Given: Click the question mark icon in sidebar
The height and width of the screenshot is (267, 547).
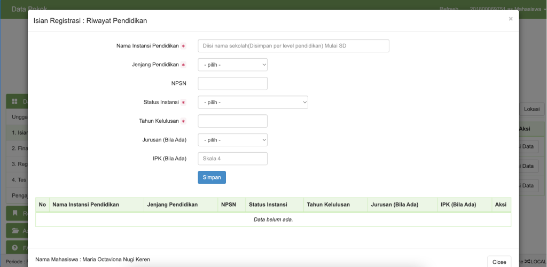Looking at the screenshot, I should (x=15, y=248).
